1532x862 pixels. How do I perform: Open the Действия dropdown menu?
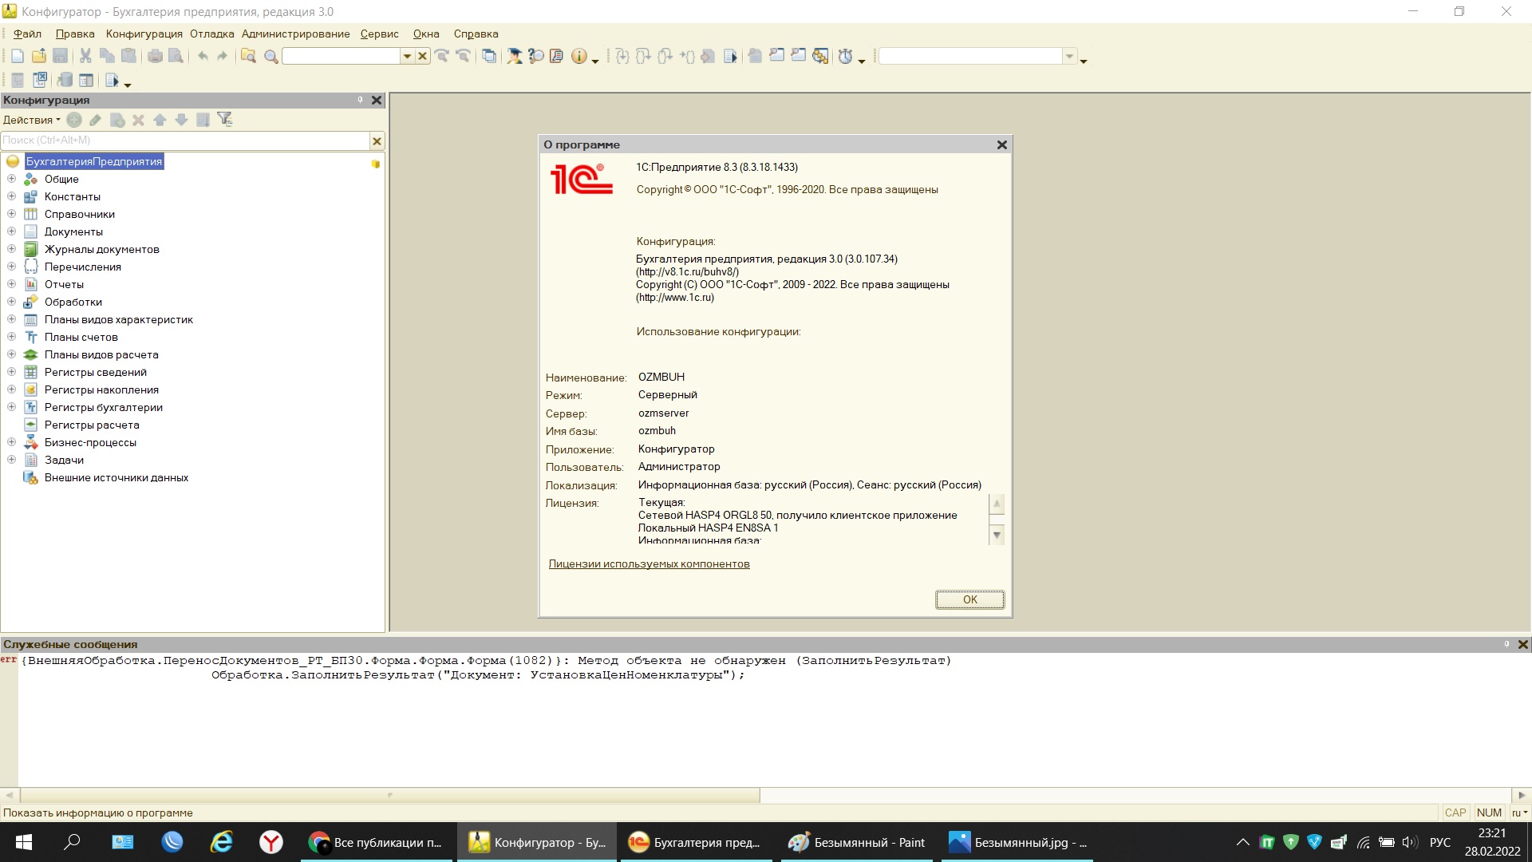click(x=31, y=120)
